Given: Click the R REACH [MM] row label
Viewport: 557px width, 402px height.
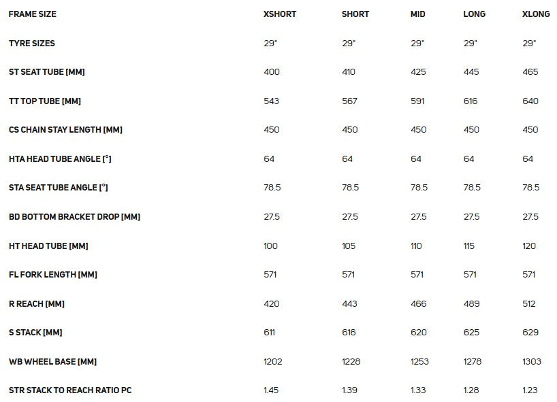Looking at the screenshot, I should (x=37, y=304).
